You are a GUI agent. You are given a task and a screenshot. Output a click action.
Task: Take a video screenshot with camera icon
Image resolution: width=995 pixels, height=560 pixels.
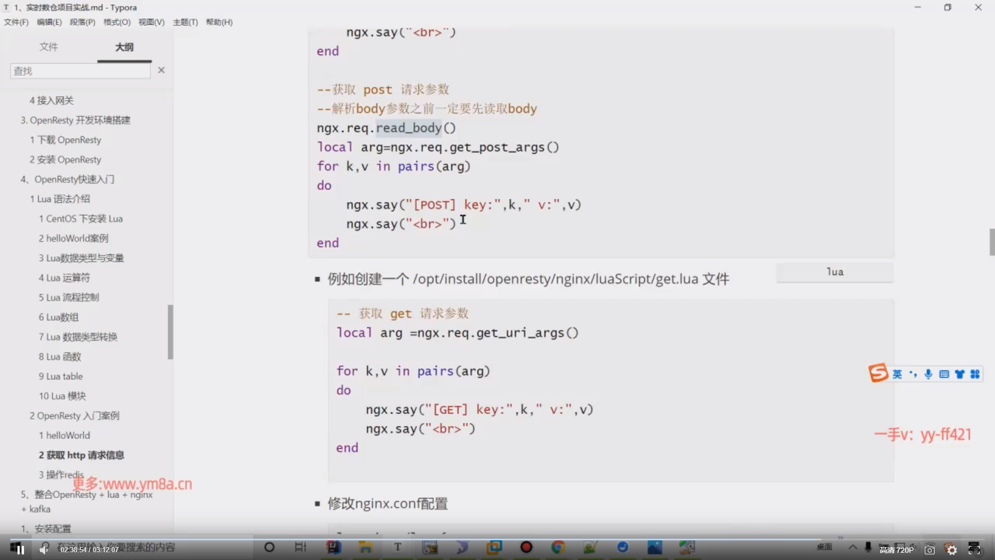click(930, 550)
